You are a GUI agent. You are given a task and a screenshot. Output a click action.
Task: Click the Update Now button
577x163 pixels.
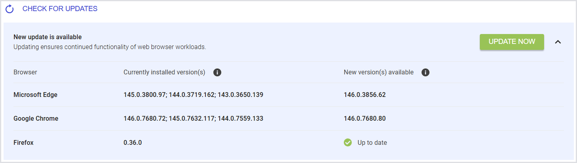tap(512, 42)
